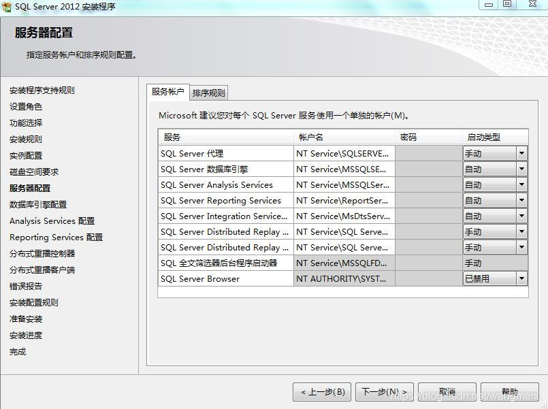Minimize the SQL Server 2012 setup window
The width and height of the screenshot is (548, 409).
coord(489,4)
